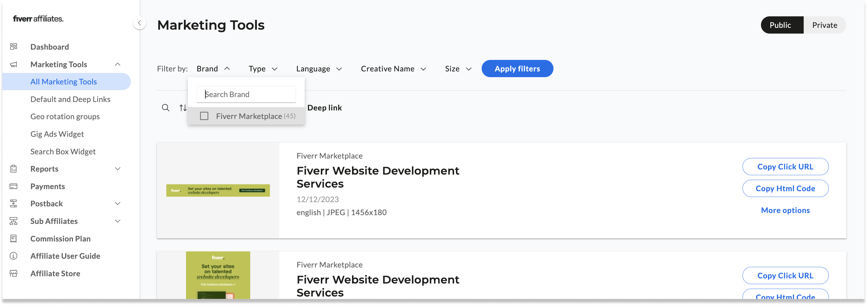The image size is (867, 305).
Task: Open Default and Deep Links page
Action: (x=70, y=99)
